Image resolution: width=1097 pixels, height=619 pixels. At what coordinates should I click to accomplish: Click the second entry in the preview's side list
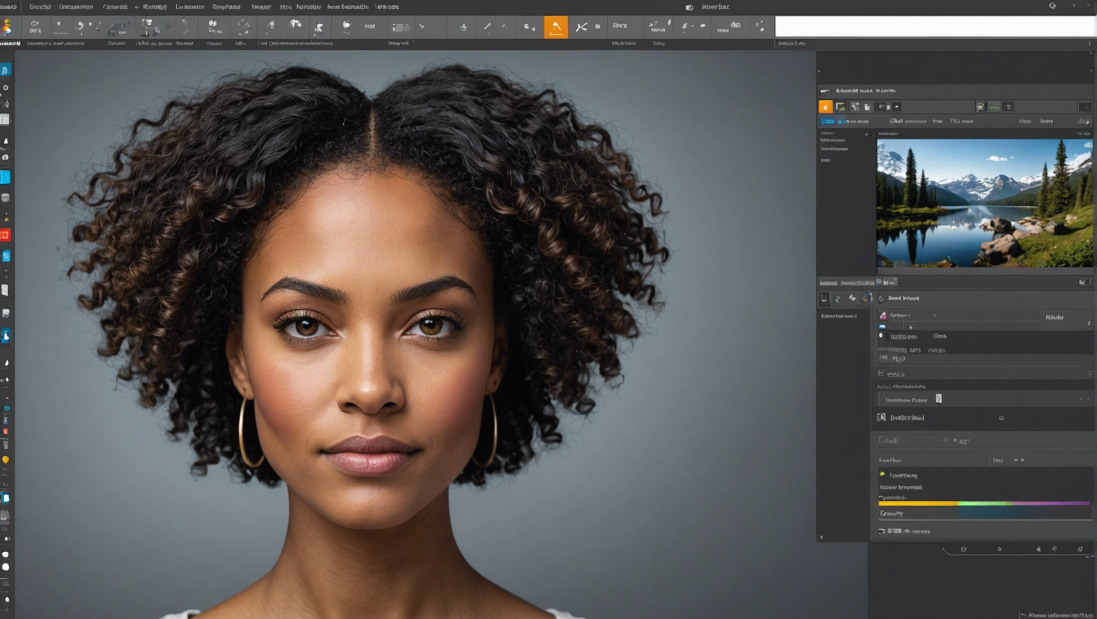tap(834, 149)
